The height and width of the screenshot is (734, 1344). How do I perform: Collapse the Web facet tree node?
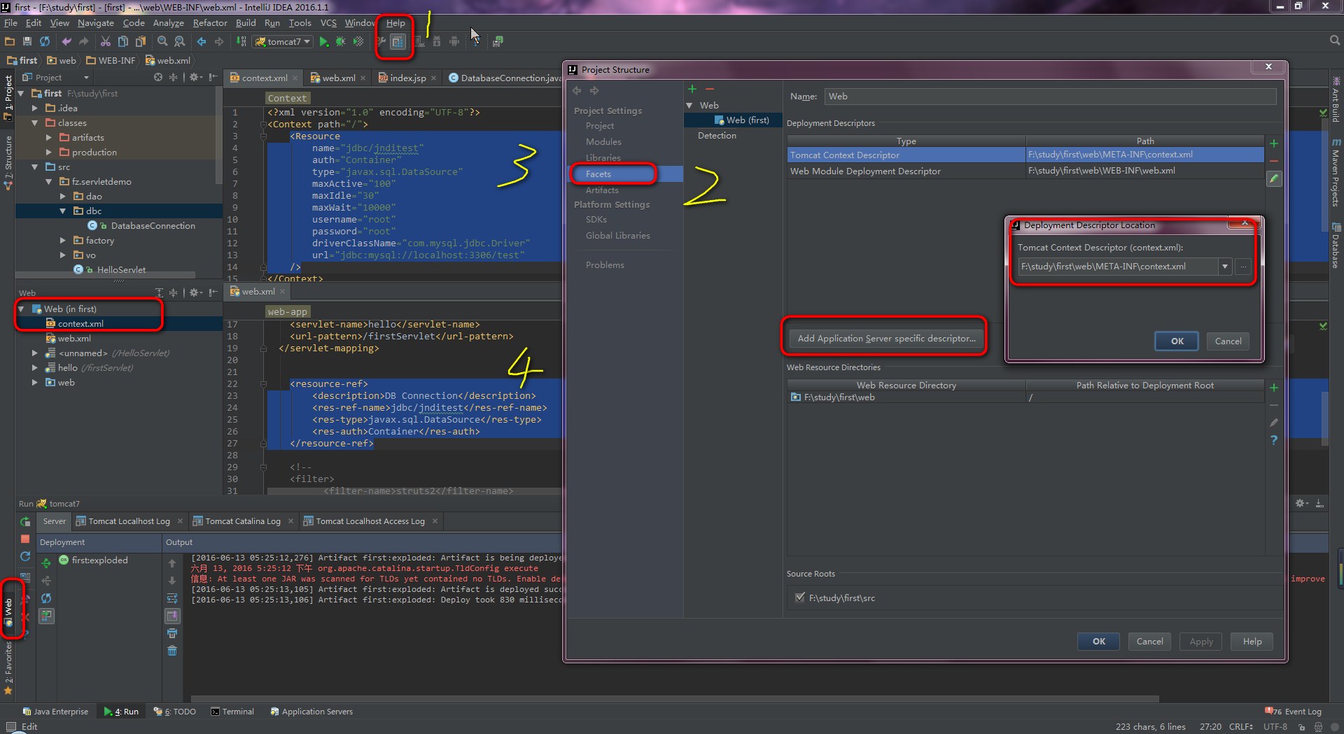(689, 106)
